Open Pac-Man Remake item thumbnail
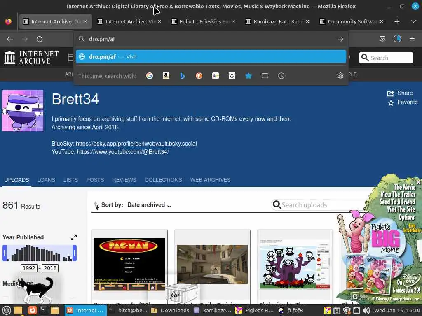The width and height of the screenshot is (422, 316). (129, 264)
